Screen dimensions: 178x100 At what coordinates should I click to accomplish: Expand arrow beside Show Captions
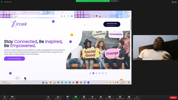pos(113,97)
